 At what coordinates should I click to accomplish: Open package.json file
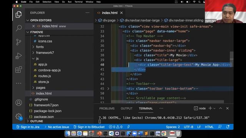(x=44, y=117)
